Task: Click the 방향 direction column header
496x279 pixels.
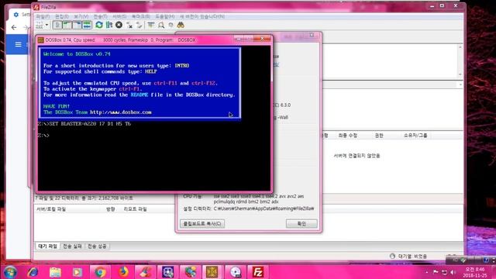Action: pyautogui.click(x=110, y=209)
